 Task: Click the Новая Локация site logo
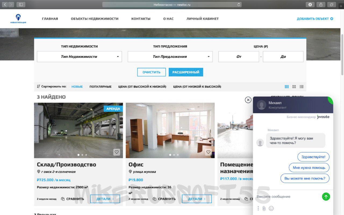point(18,19)
